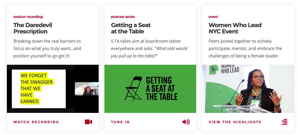The width and height of the screenshot is (298, 135).
Task: Click the red highlights list icon
Action: 284,122
